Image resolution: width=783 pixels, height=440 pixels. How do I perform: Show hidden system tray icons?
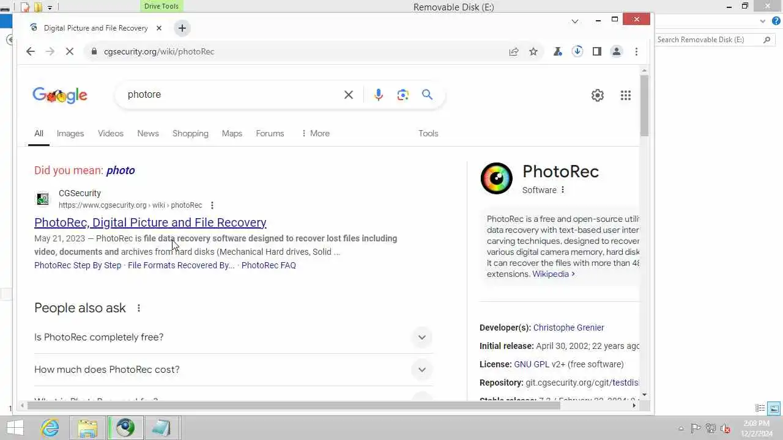tap(681, 428)
